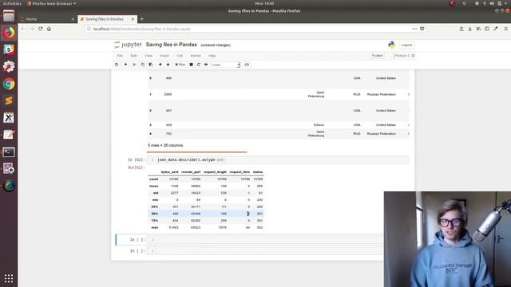Screen dimensions: 511x287
Task: Click the json_data.describe code cell
Action: click(278, 159)
